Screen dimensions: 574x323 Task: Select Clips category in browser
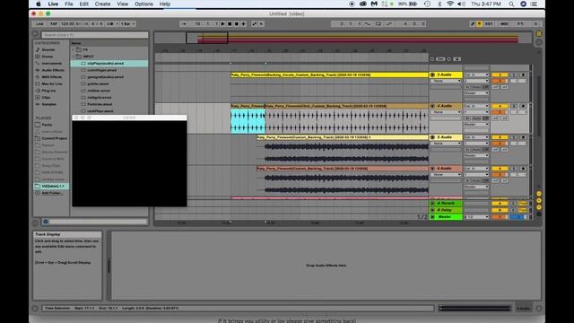[x=46, y=98]
